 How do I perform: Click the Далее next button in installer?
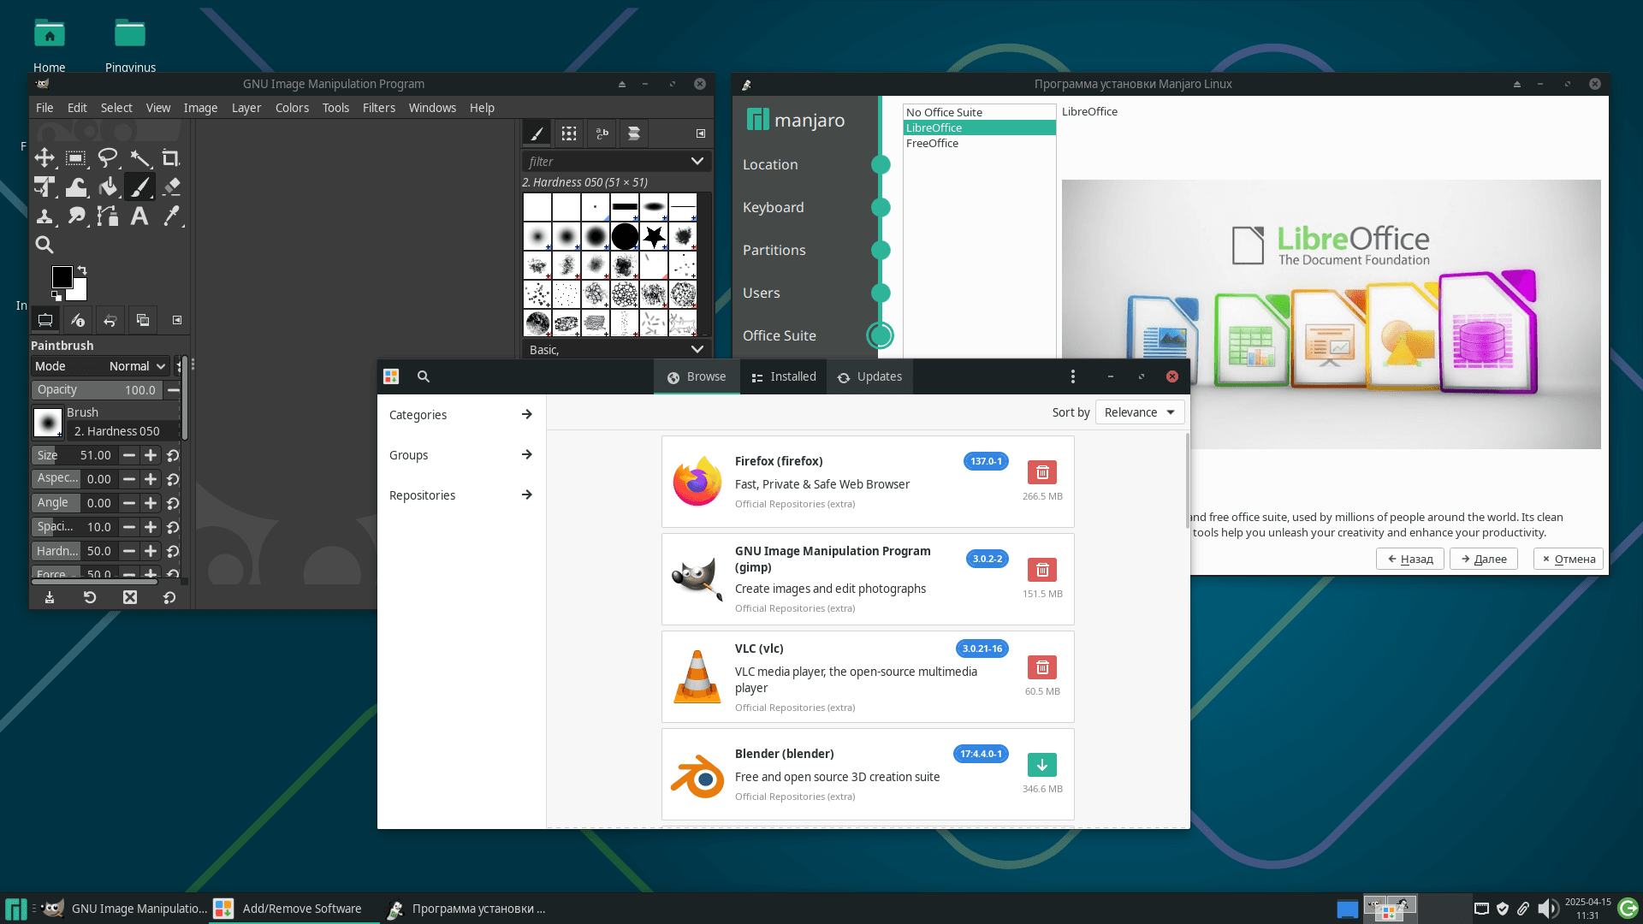(1484, 559)
